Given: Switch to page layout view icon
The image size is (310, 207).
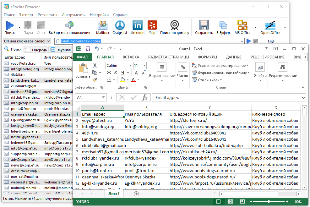Looking at the screenshot, I should click(x=230, y=201).
